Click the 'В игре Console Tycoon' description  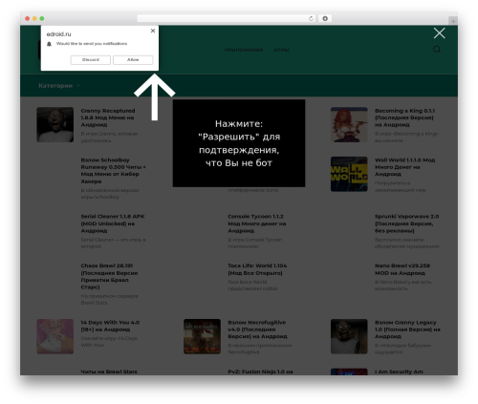click(x=255, y=243)
